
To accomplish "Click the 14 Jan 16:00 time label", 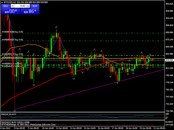I will [90, 128].
